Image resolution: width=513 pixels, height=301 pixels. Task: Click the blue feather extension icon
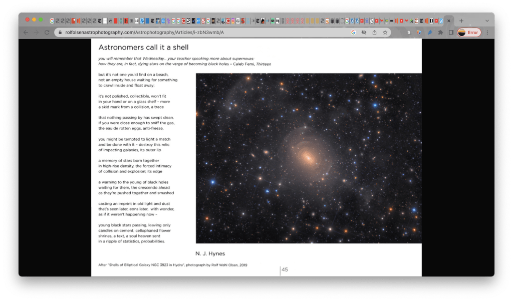(x=430, y=33)
